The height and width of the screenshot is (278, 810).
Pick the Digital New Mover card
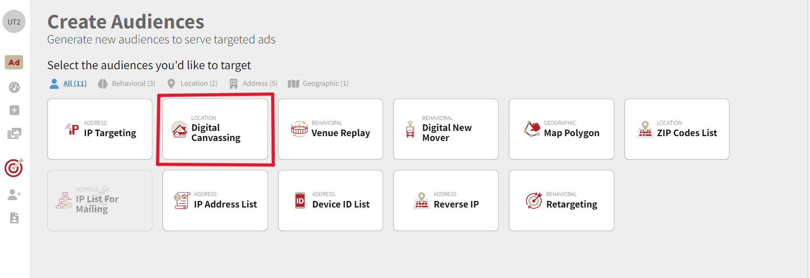tap(446, 129)
